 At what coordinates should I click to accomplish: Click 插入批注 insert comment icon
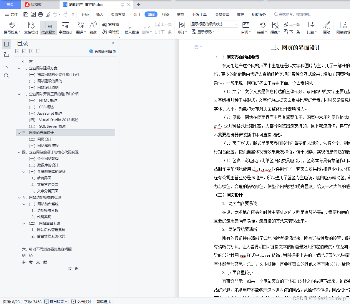point(132,28)
